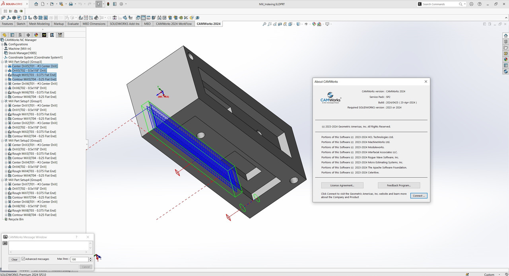The width and height of the screenshot is (509, 276).
Task: Open the Design Library task pane icon
Action: pyautogui.click(x=506, y=41)
